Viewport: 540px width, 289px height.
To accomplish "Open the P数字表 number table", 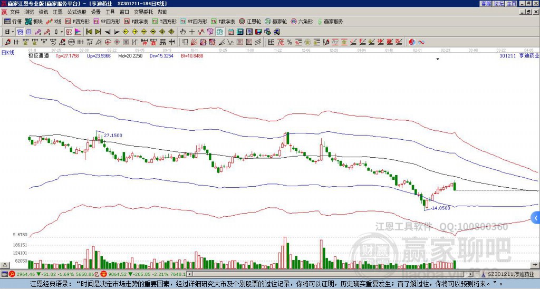I will click(x=137, y=21).
